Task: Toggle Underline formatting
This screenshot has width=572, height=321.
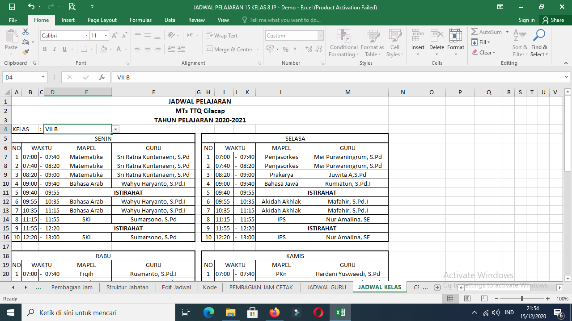Action: coord(64,49)
